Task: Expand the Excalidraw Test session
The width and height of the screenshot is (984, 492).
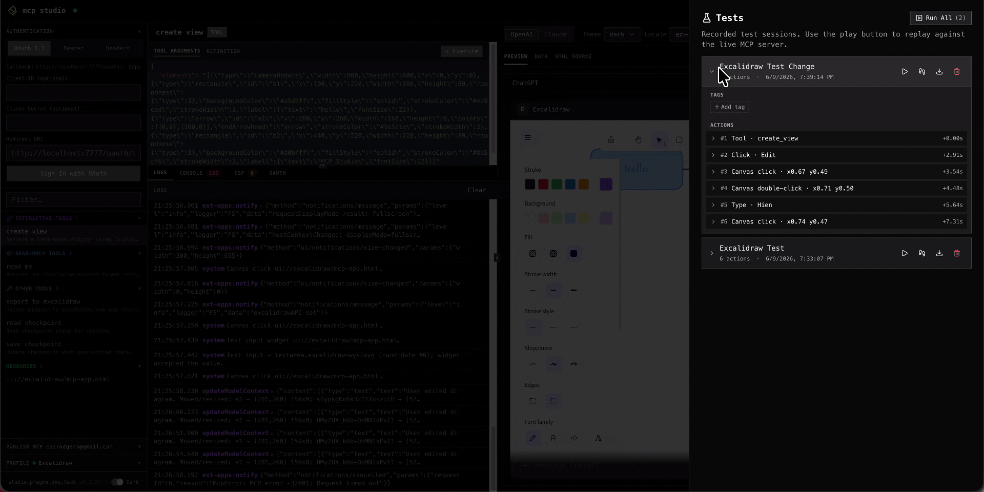Action: tap(712, 253)
